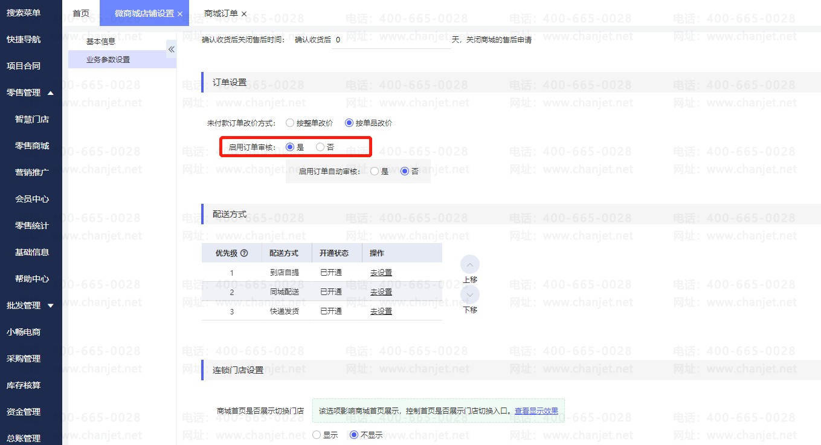Switch to the 商城订单 tab
821x445 pixels.
pyautogui.click(x=221, y=13)
